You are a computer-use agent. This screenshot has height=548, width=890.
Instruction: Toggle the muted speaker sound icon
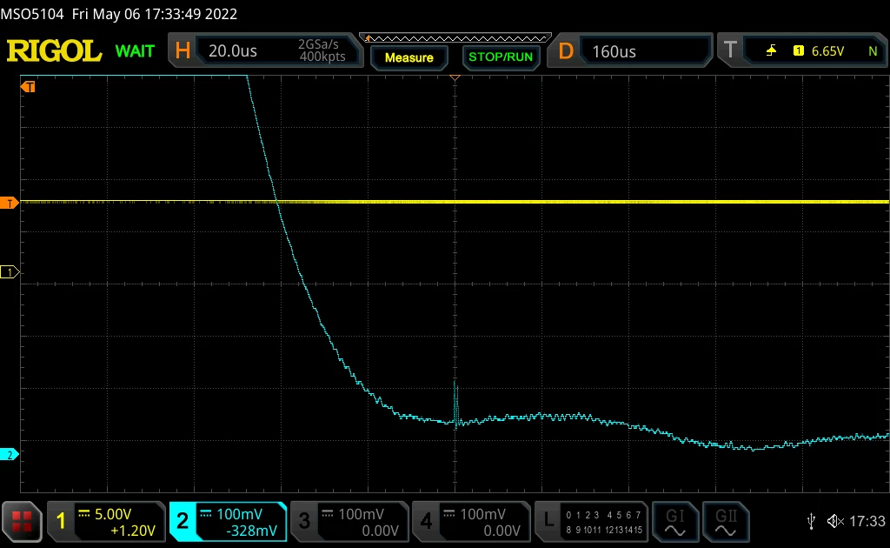coord(835,521)
